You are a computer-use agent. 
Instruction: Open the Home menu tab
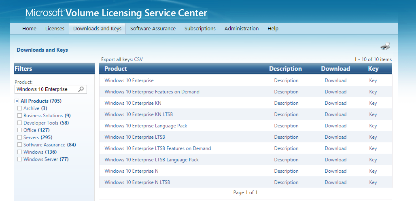coord(29,29)
